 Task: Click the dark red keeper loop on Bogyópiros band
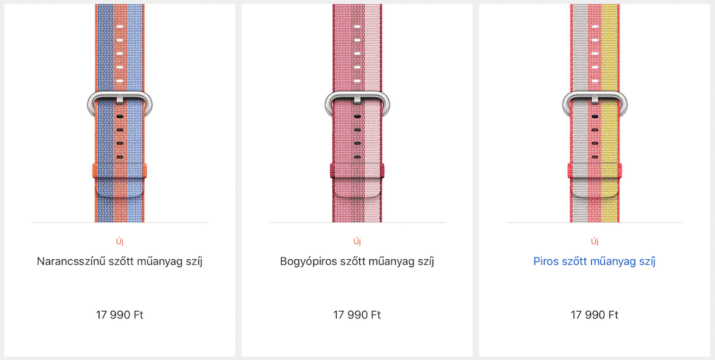pyautogui.click(x=357, y=172)
